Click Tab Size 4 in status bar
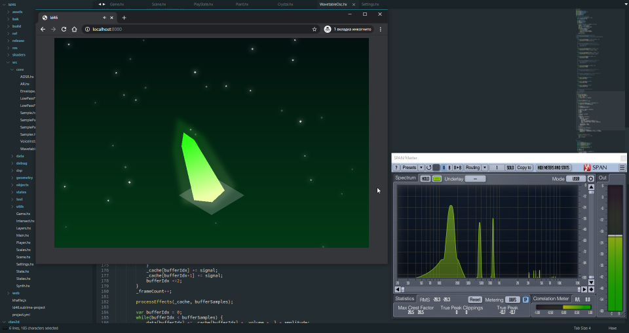The width and height of the screenshot is (629, 333). (582, 328)
